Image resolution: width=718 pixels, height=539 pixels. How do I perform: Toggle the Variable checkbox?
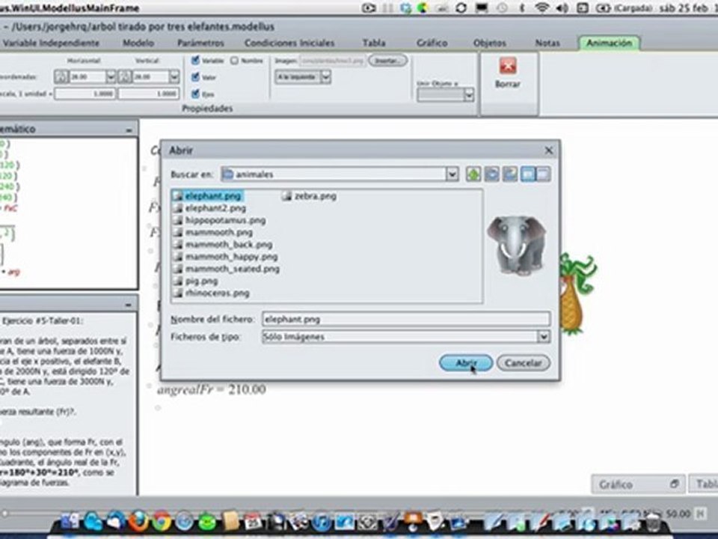pos(196,60)
